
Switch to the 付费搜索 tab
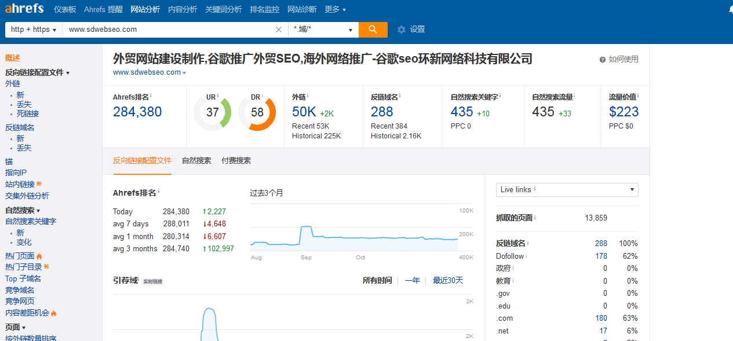236,161
